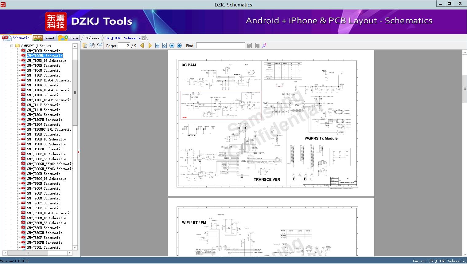Collapse the left panel splitter arrow
This screenshot has height=264, width=467.
tap(79, 152)
